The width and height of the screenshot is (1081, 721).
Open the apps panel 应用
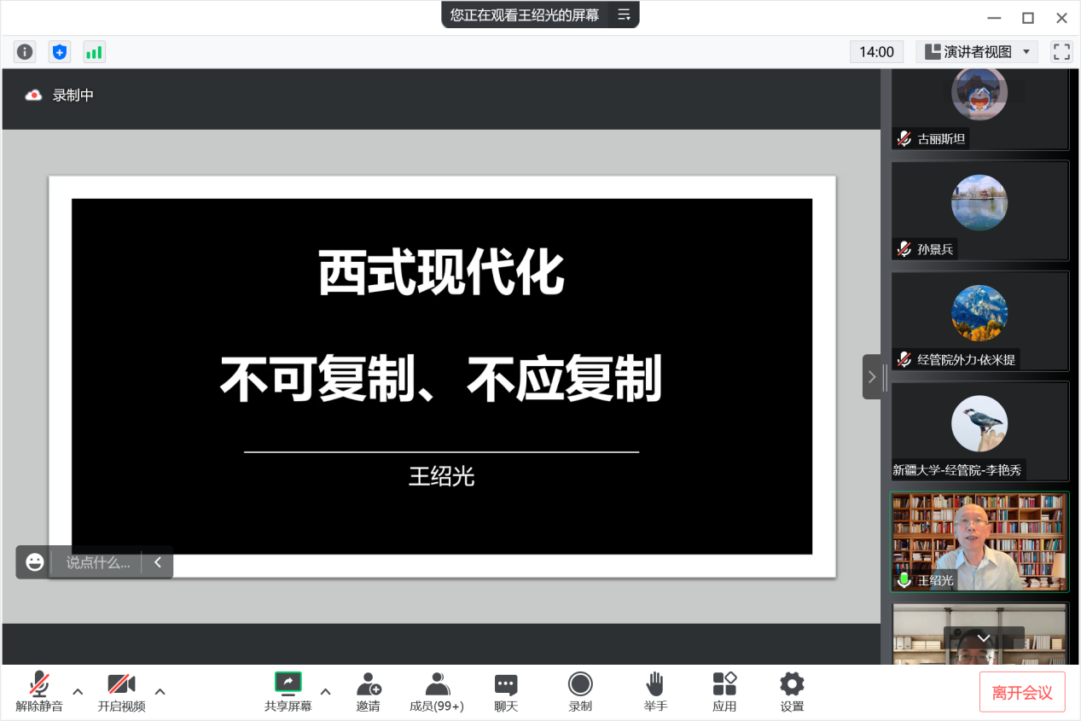click(x=724, y=691)
